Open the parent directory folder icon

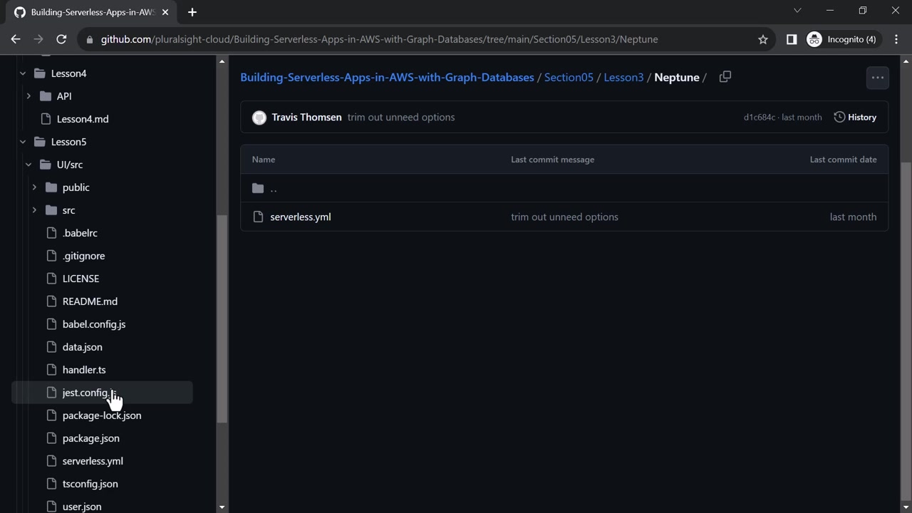[258, 188]
